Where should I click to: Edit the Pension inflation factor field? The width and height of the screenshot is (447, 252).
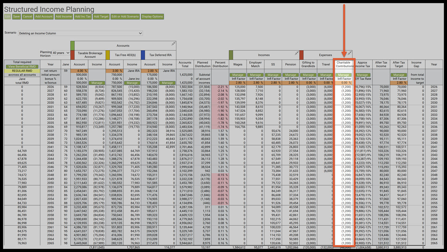(x=291, y=83)
